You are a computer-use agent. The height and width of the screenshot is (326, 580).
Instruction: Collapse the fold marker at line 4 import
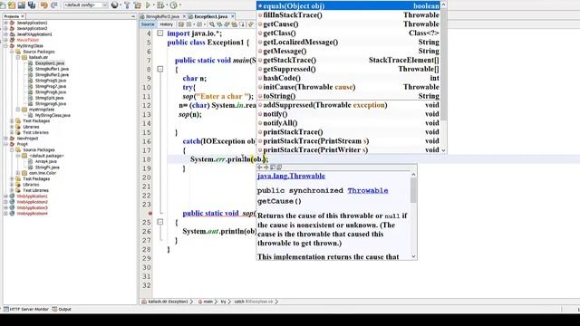(x=160, y=34)
